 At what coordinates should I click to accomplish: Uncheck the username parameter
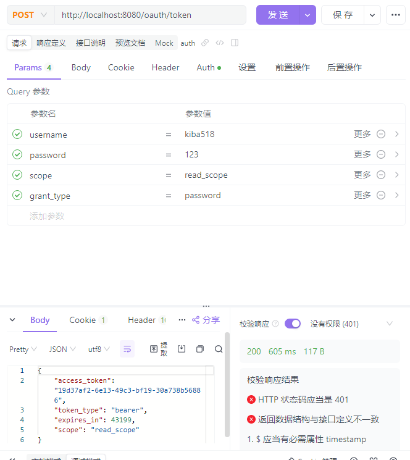pos(17,134)
